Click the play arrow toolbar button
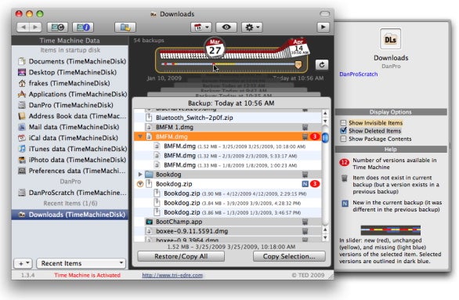 (x=323, y=27)
